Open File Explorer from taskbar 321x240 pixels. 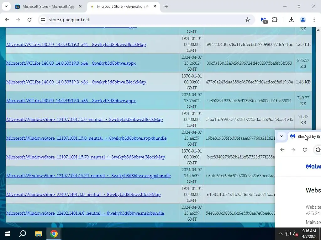tap(38, 234)
